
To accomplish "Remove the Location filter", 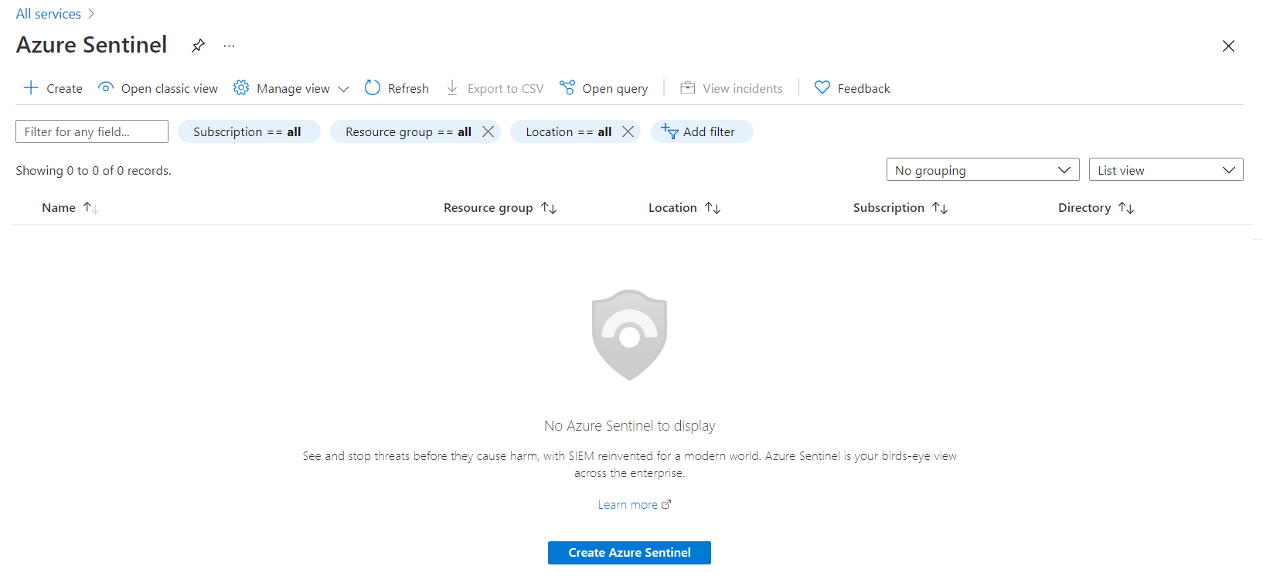I will [628, 131].
